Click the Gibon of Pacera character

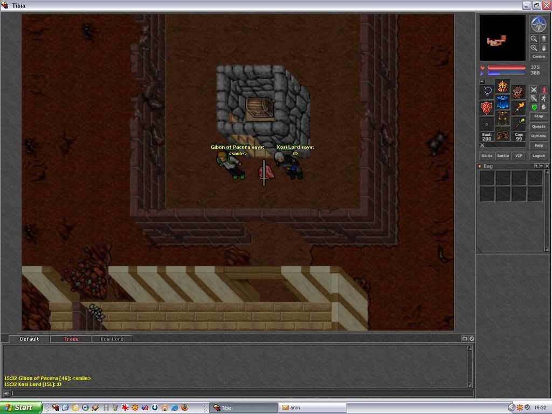(x=231, y=165)
